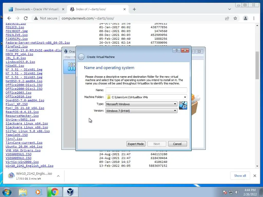
Task: Click VirtualBox taskbar icon
Action: 70,192
